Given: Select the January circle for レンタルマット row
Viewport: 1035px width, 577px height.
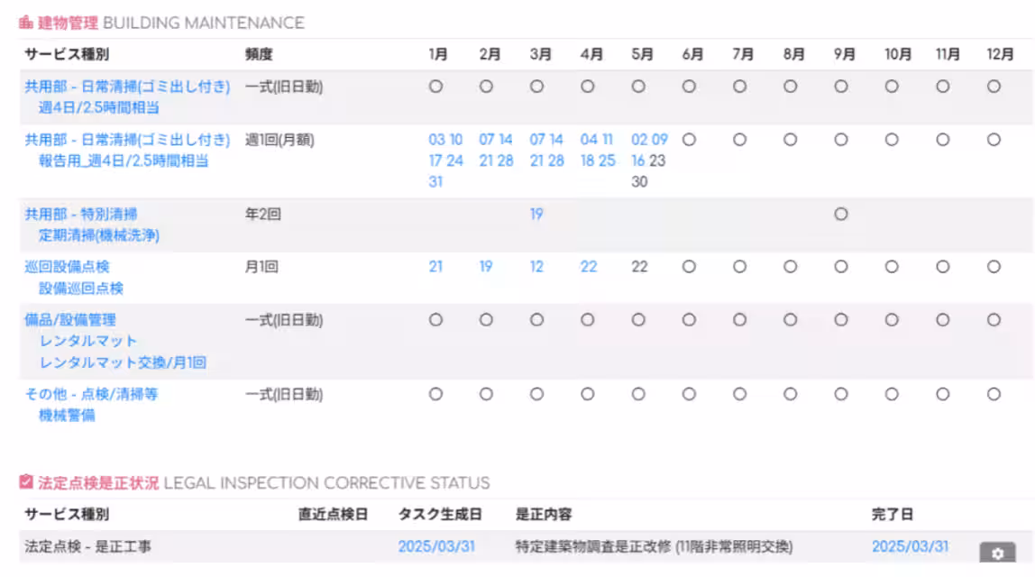Looking at the screenshot, I should pos(435,320).
